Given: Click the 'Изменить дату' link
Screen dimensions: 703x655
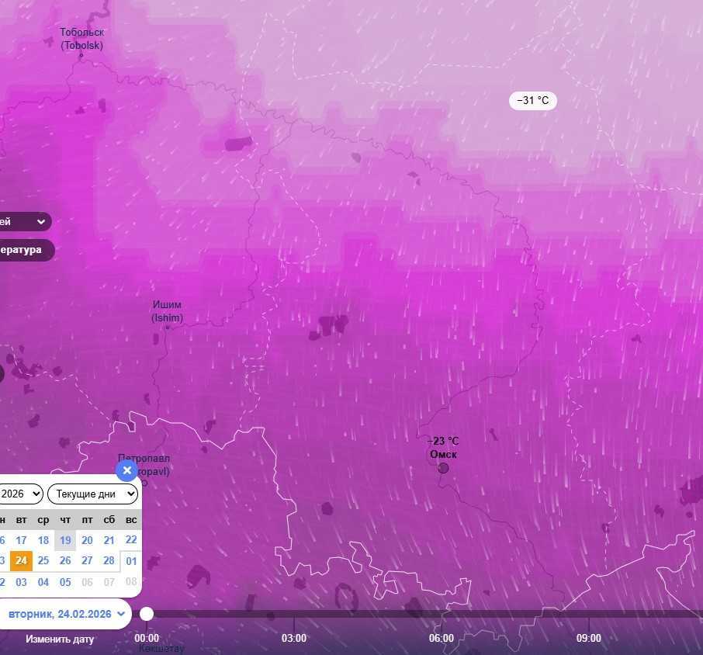Looking at the screenshot, I should click(x=60, y=639).
